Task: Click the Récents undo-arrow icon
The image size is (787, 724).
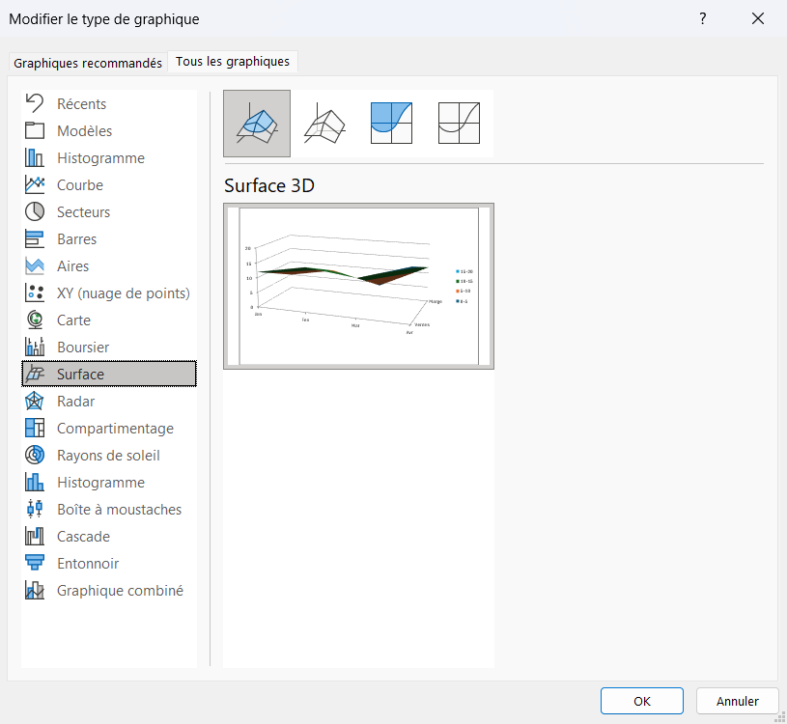Action: tap(35, 103)
